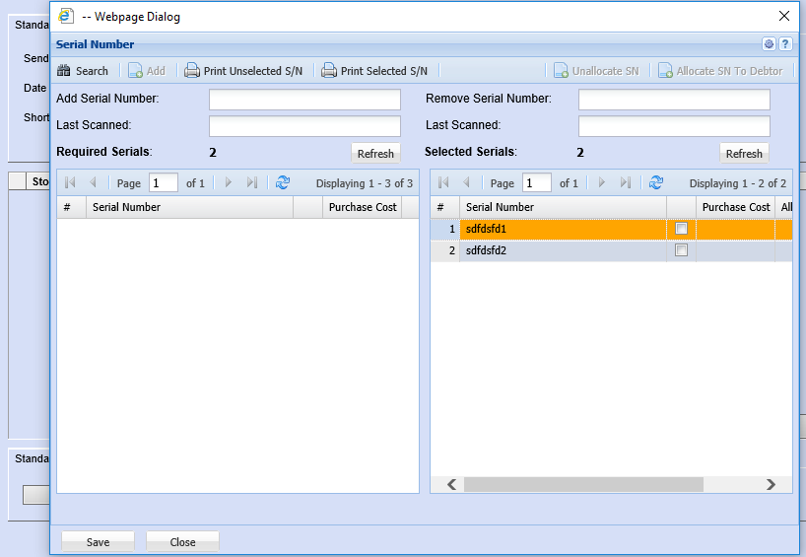
Task: Save the serial number selection
Action: [x=98, y=542]
